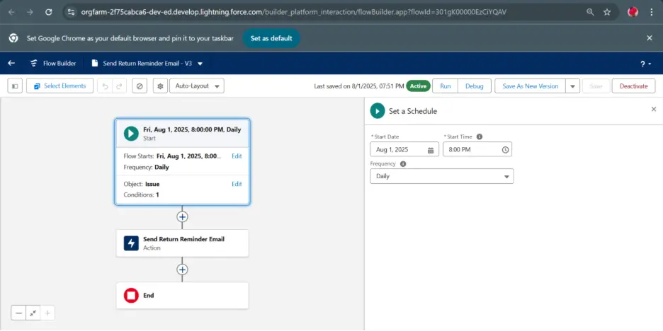
Task: Close the Set a Schedule panel
Action: [x=653, y=109]
